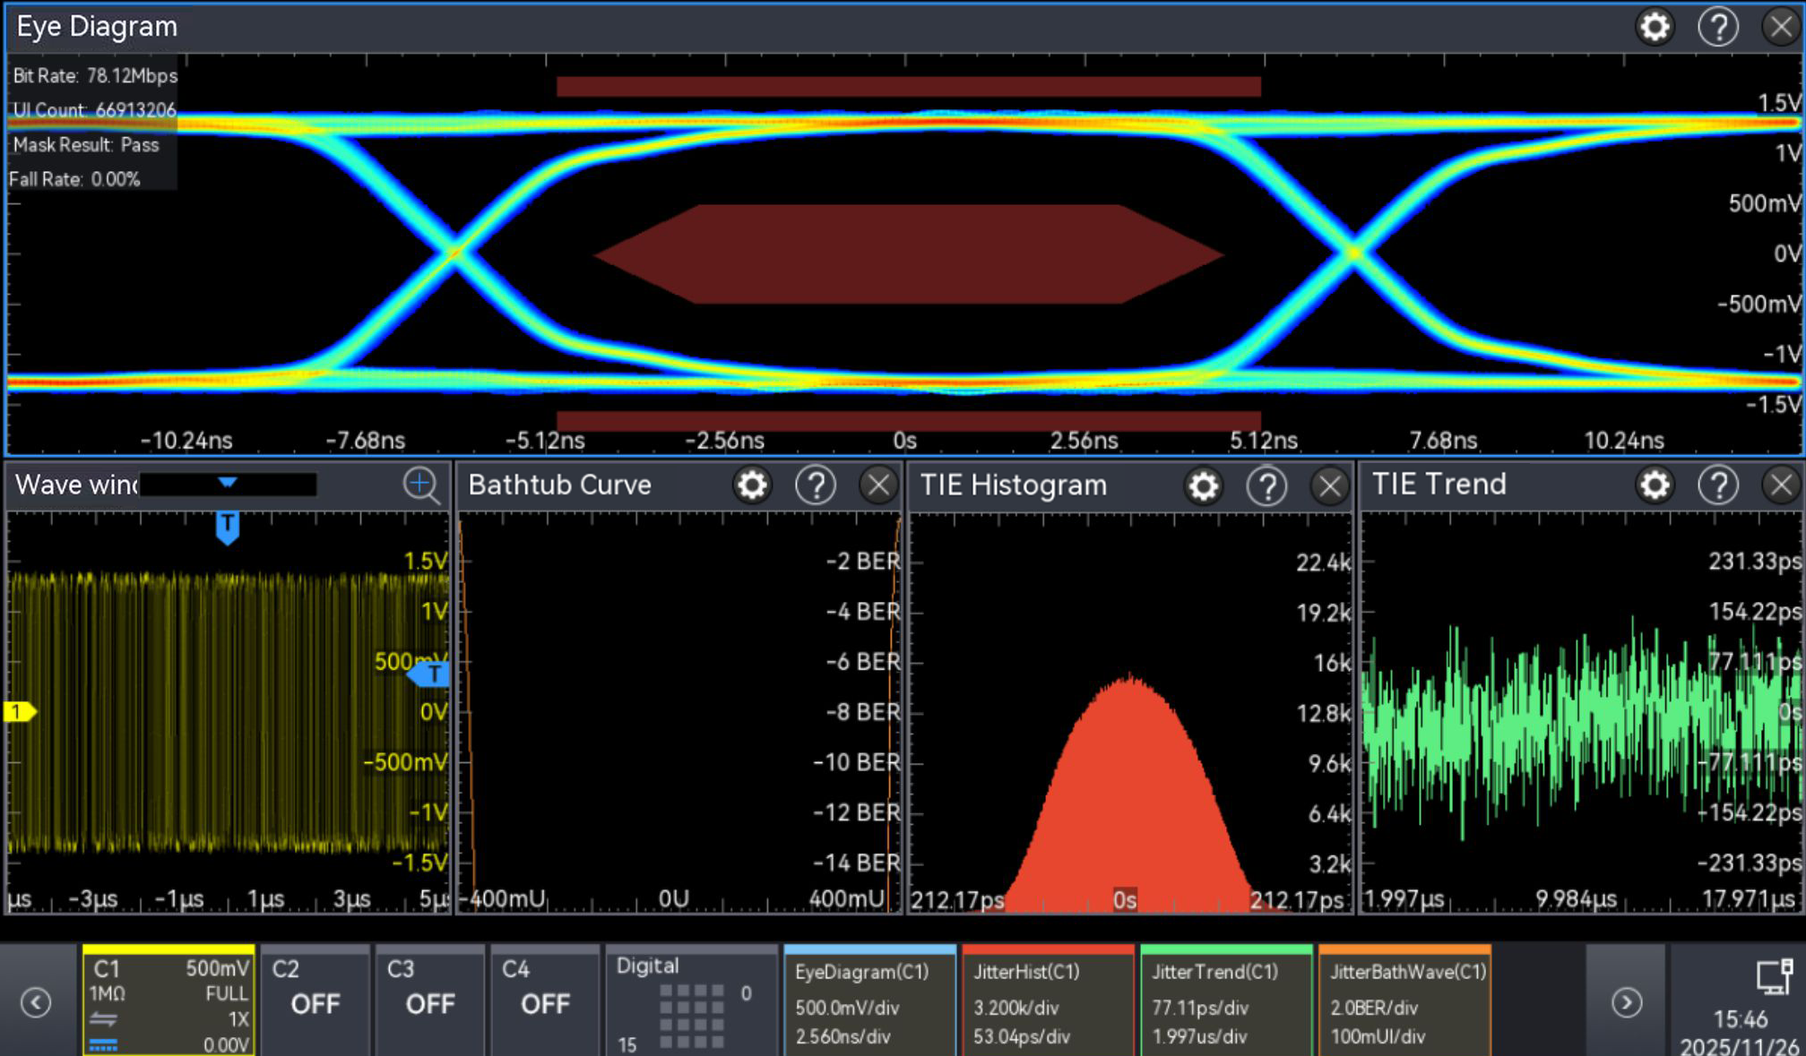Click the 22.4k histogram axis label
This screenshot has height=1056, width=1806.
coord(1323,562)
